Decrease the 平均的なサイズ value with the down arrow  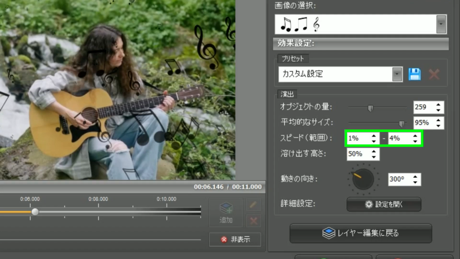tap(438, 126)
